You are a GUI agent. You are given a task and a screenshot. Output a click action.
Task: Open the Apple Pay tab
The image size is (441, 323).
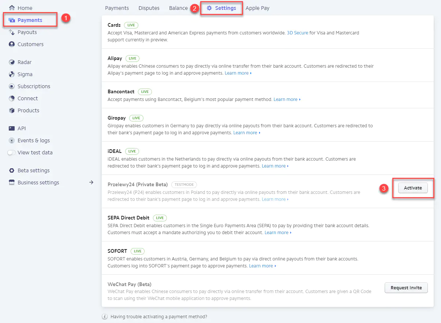tap(257, 8)
